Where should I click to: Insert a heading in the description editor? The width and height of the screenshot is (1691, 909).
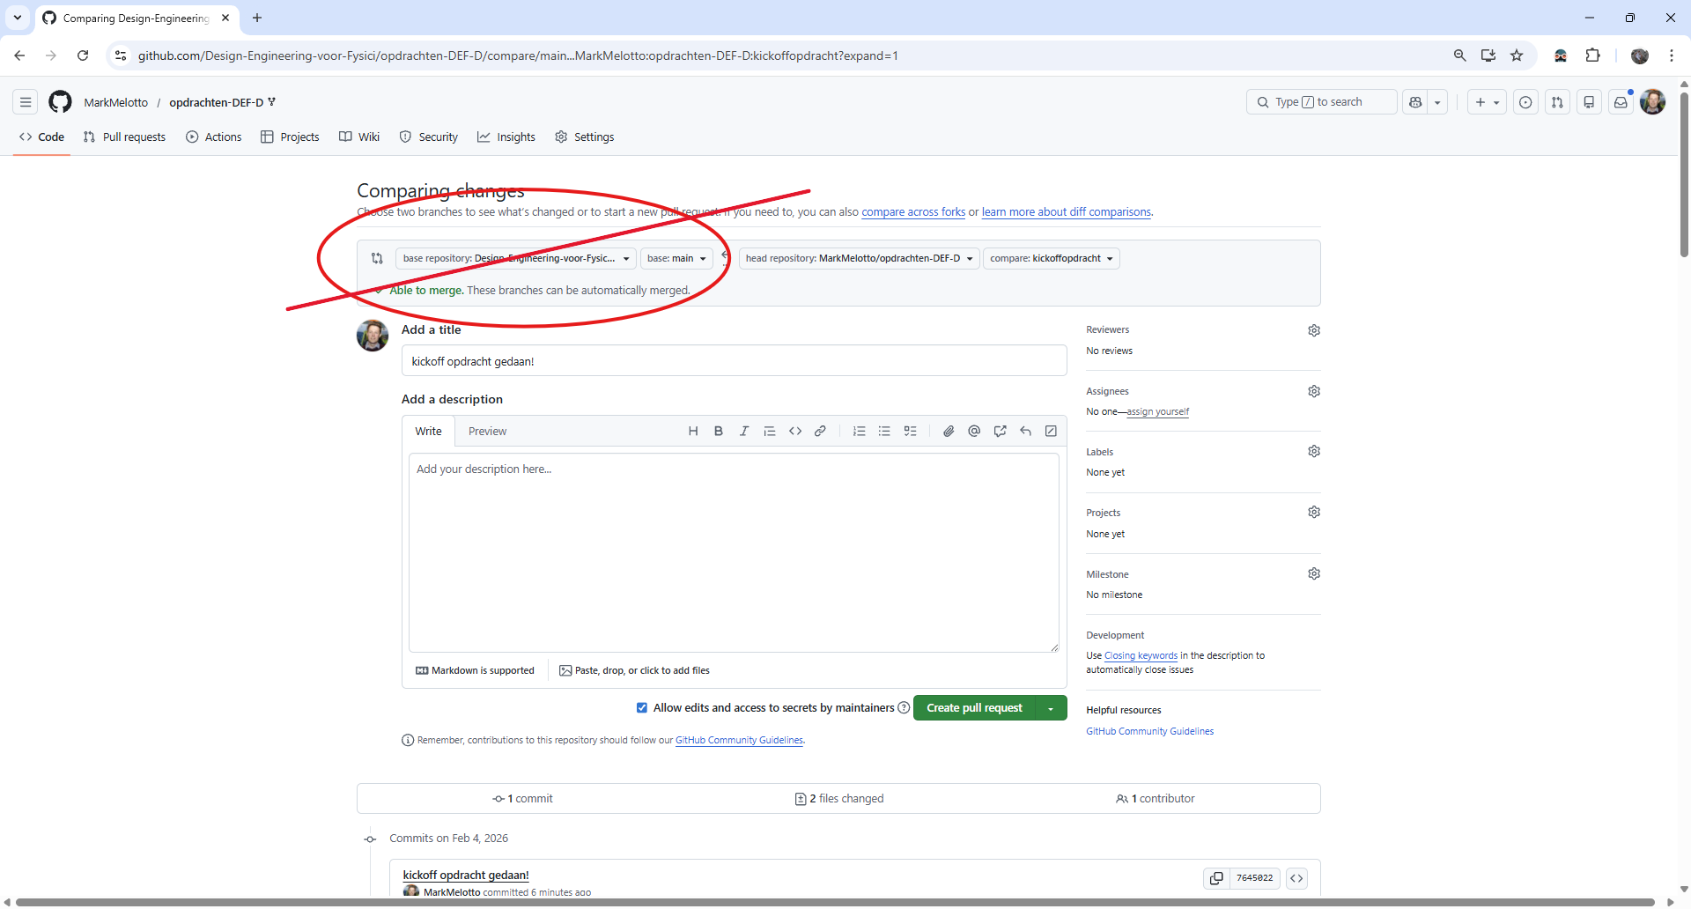click(x=693, y=432)
